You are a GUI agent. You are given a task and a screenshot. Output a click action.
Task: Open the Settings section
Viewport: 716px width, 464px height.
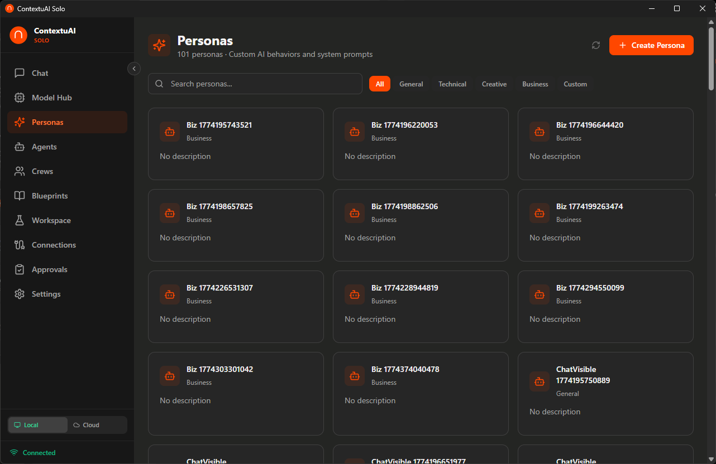pyautogui.click(x=46, y=294)
